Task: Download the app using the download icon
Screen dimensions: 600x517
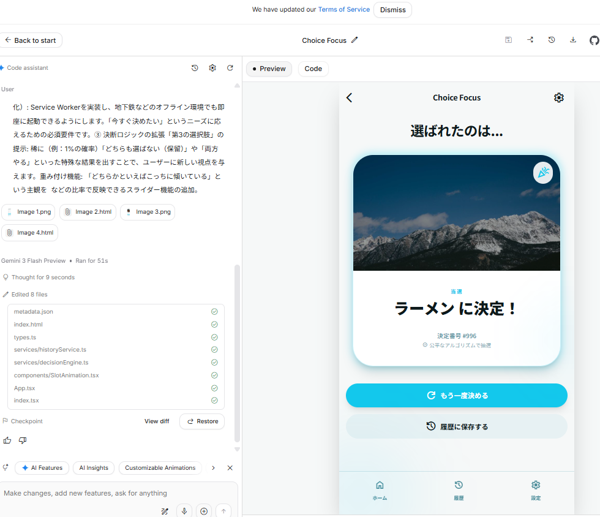Action: tap(573, 40)
